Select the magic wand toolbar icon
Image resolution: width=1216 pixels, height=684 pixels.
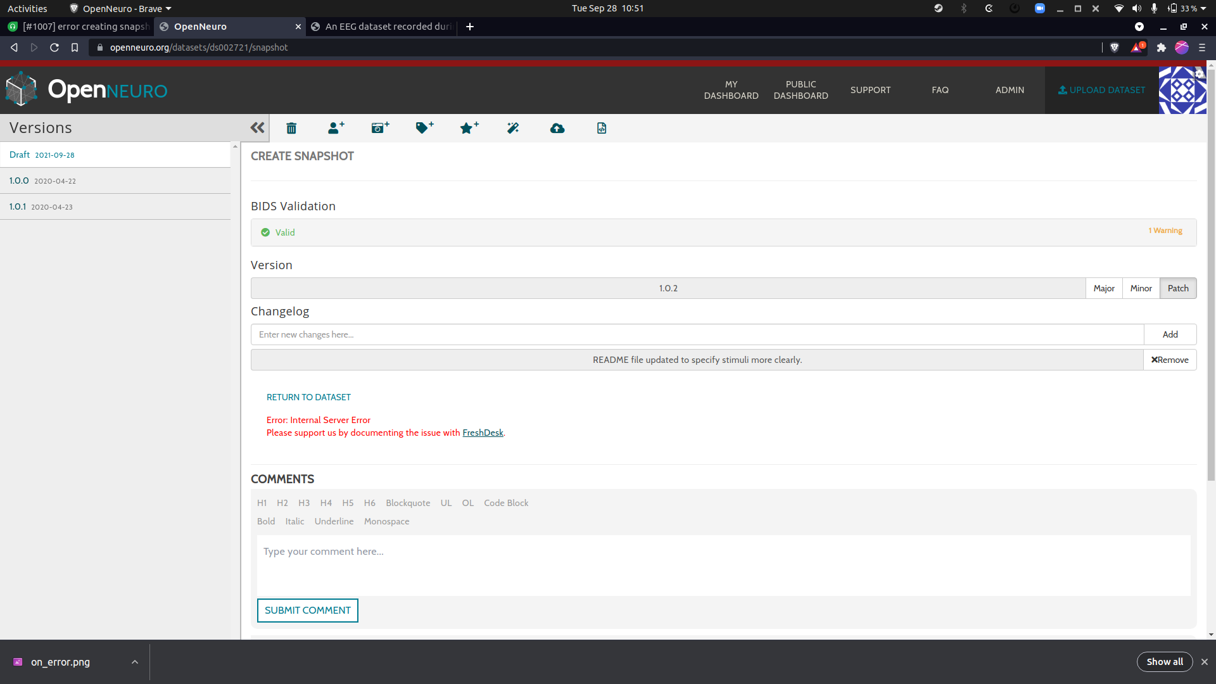point(513,128)
